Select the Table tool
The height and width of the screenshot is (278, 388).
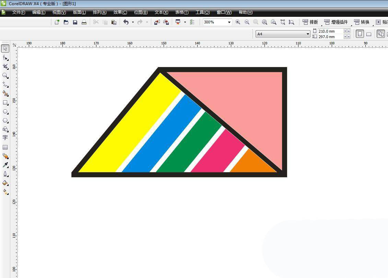(5, 147)
